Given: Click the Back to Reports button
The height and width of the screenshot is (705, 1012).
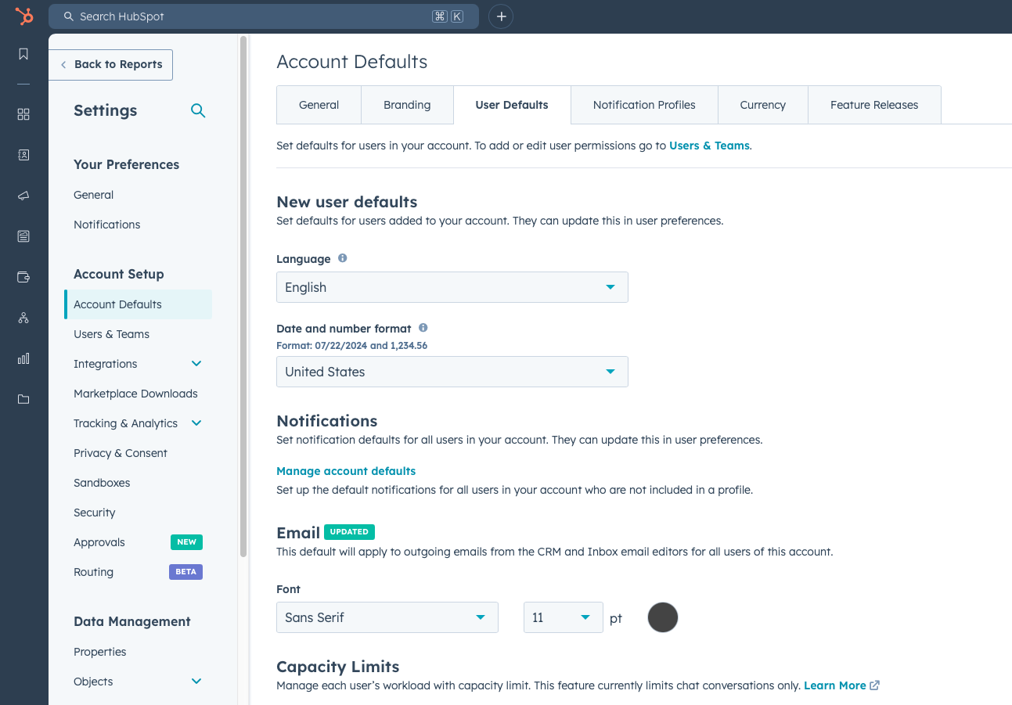Looking at the screenshot, I should [110, 64].
